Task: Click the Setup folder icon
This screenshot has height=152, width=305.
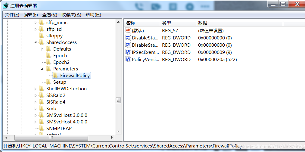Action: click(x=48, y=82)
